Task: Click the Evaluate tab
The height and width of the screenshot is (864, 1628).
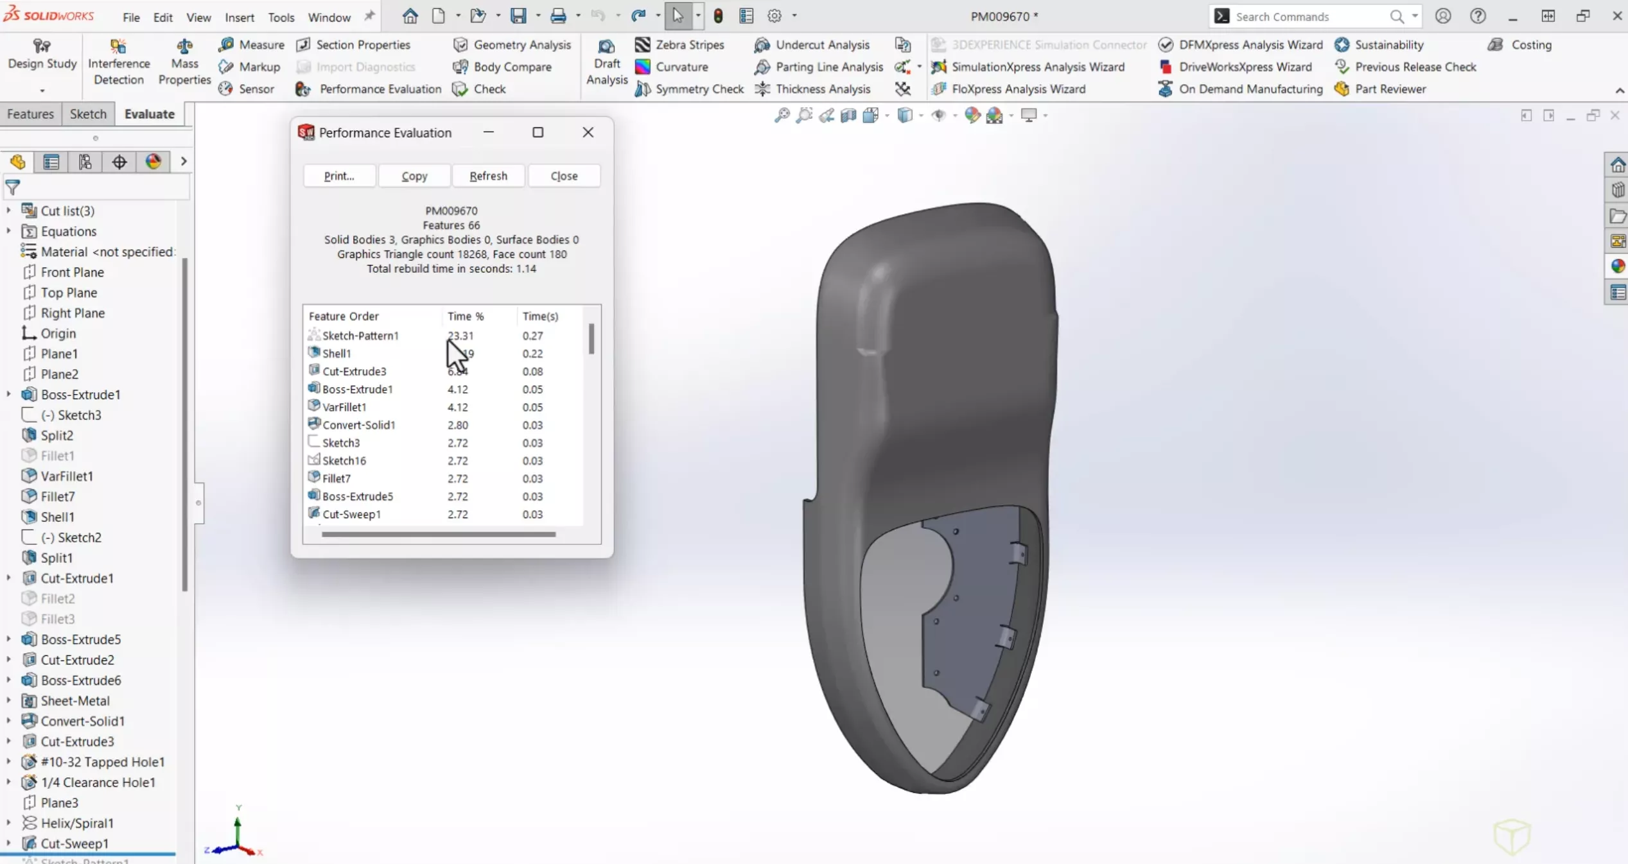Action: point(148,113)
